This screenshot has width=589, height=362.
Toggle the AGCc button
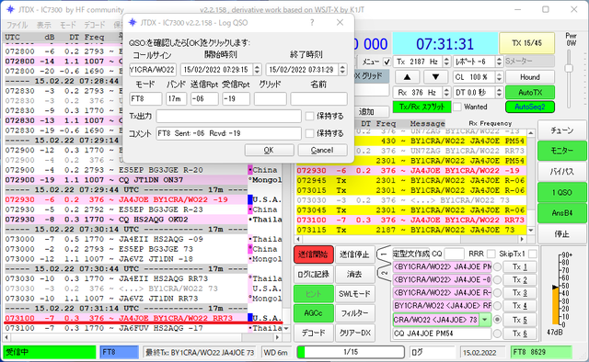(313, 313)
